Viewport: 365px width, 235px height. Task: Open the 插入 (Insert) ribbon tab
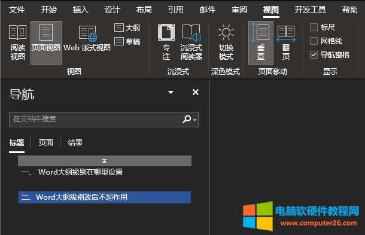click(81, 10)
